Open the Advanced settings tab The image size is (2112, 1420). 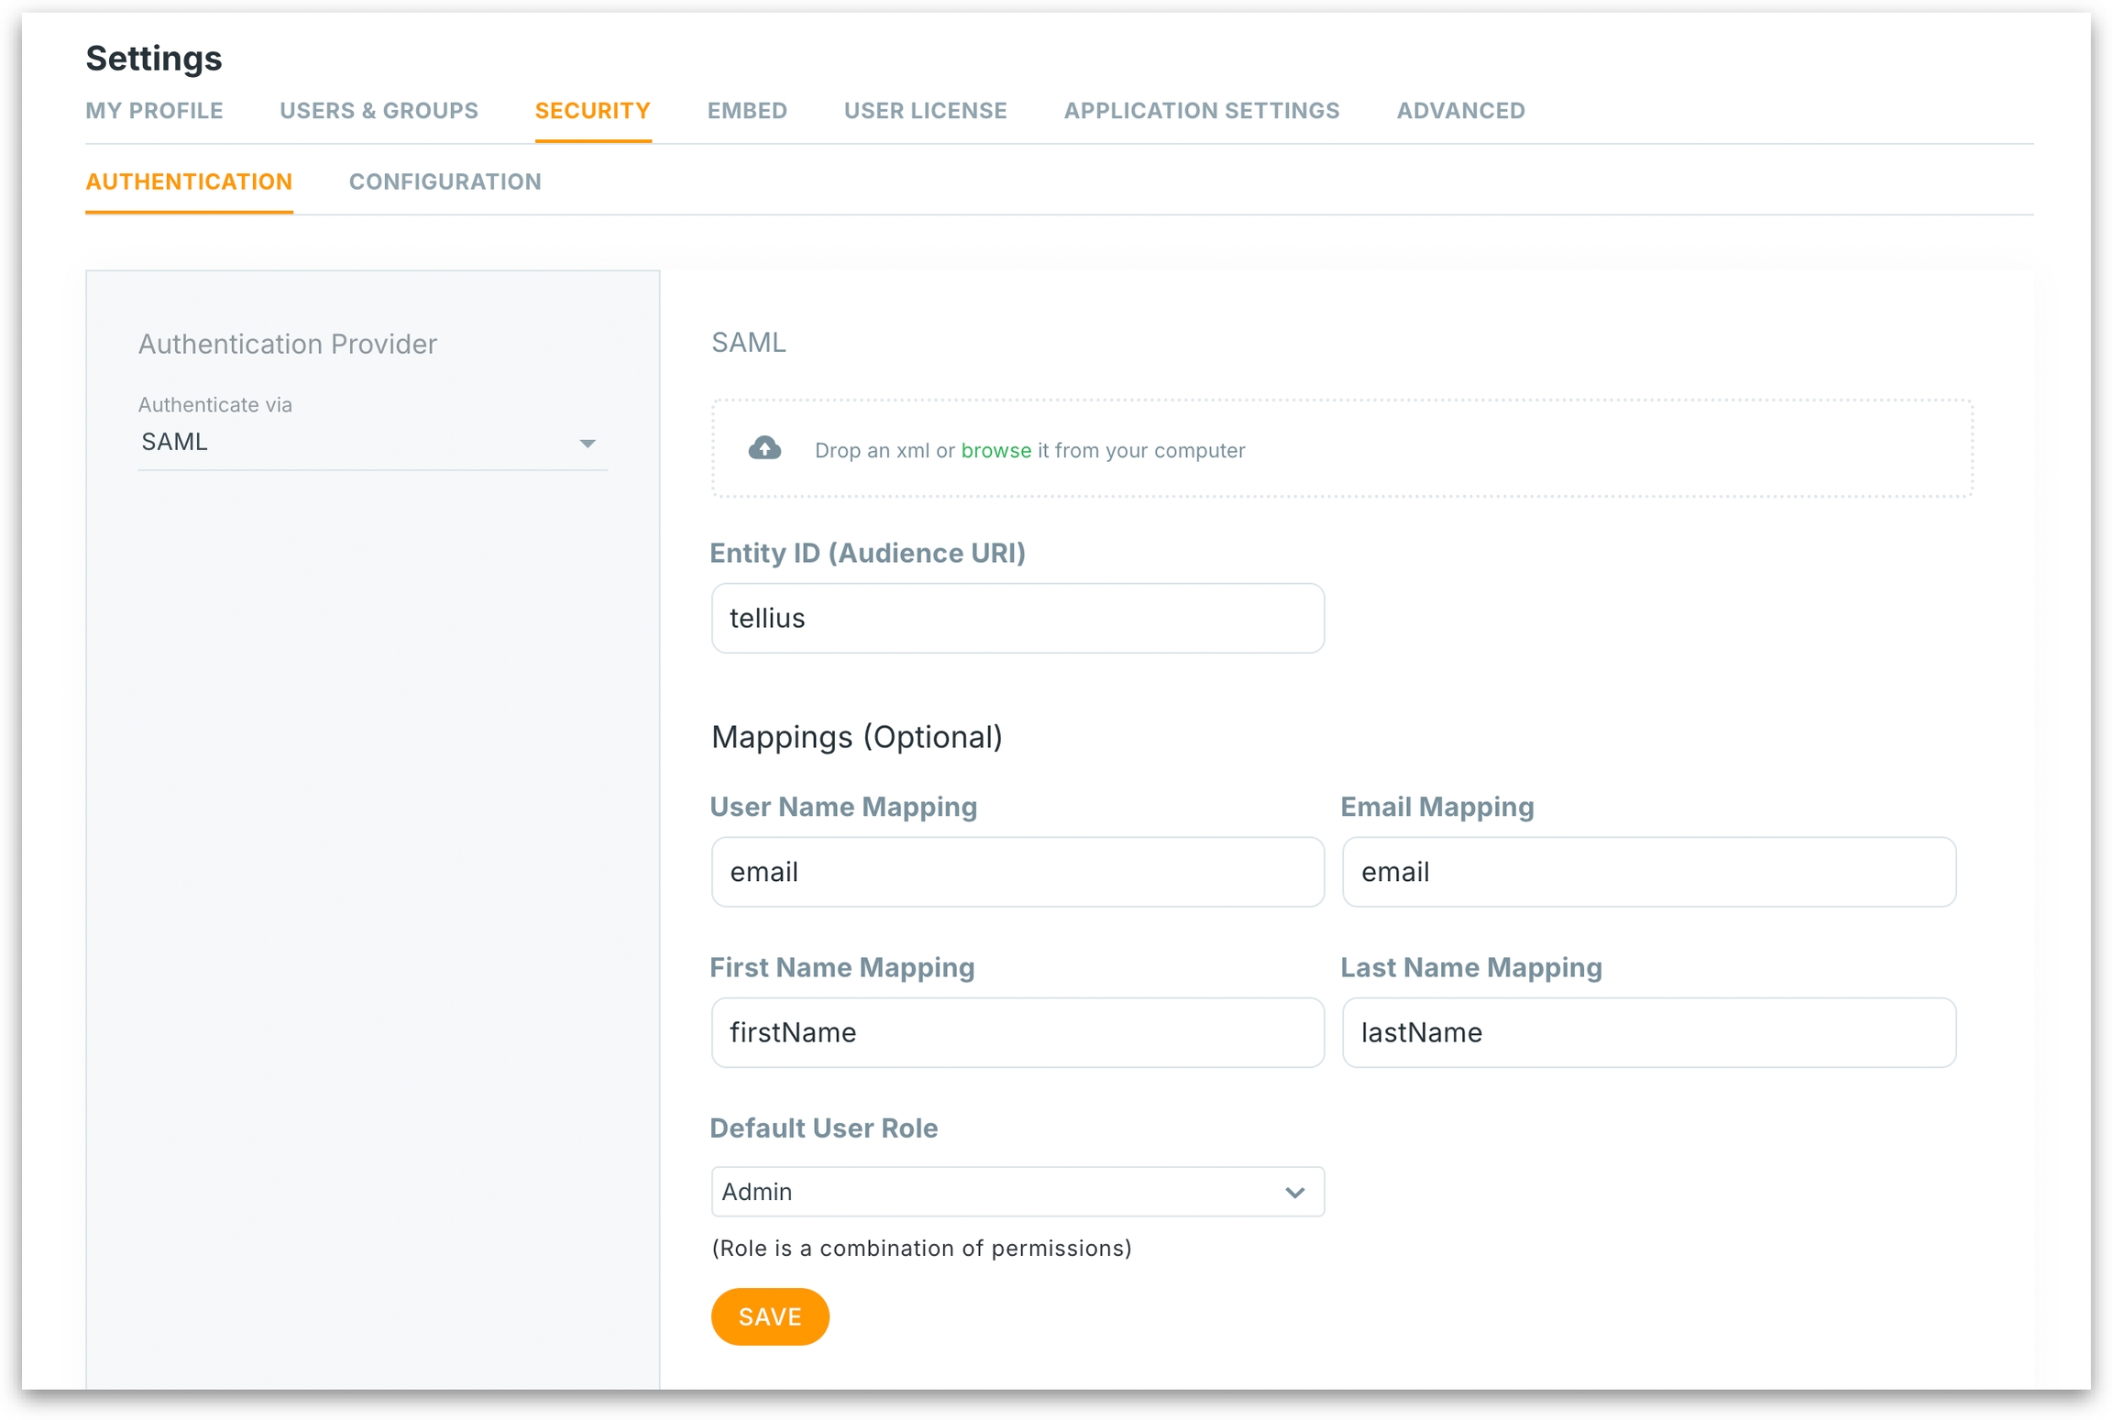(x=1460, y=111)
